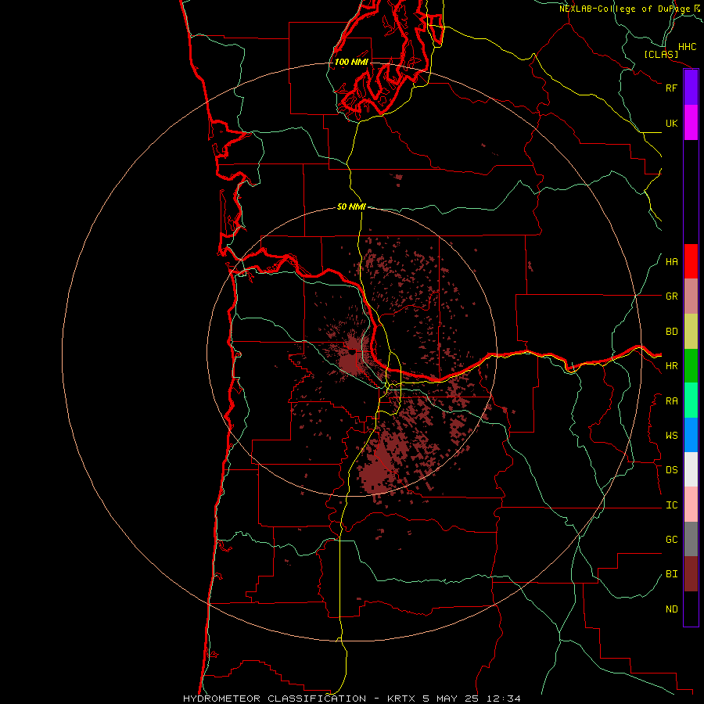Click the GC legend label
704x704 pixels.
(x=671, y=540)
